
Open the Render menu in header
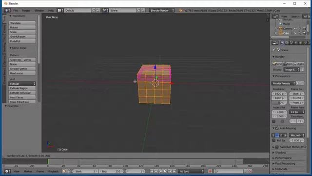pyautogui.click(x=26, y=10)
